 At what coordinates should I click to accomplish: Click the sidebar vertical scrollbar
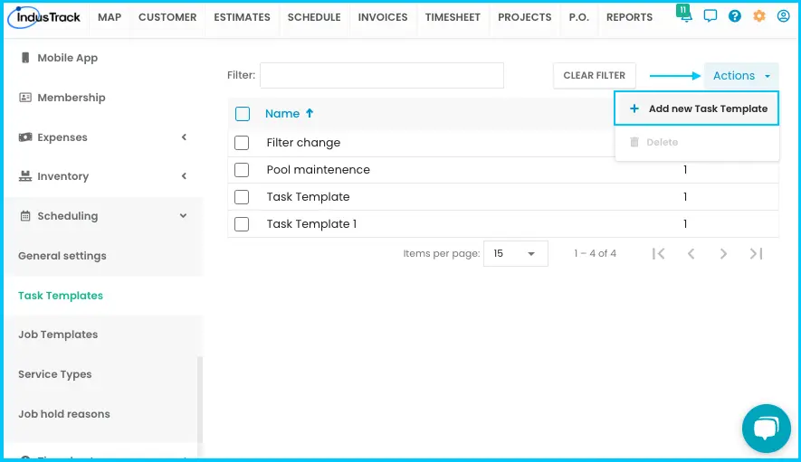click(200, 400)
